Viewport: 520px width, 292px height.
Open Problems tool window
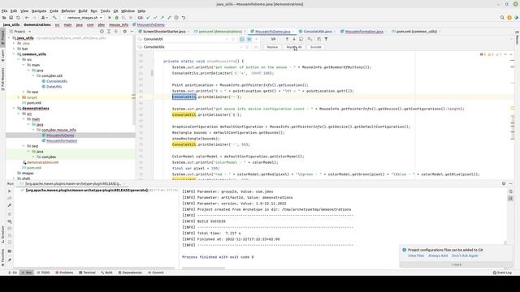pyautogui.click(x=64, y=273)
